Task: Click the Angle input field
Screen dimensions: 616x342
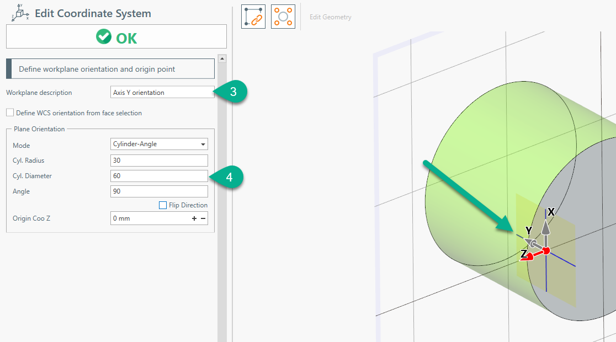Action: 159,191
